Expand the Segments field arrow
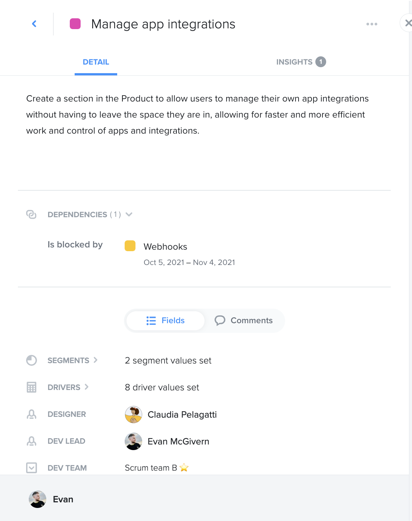The image size is (412, 521). click(x=96, y=360)
